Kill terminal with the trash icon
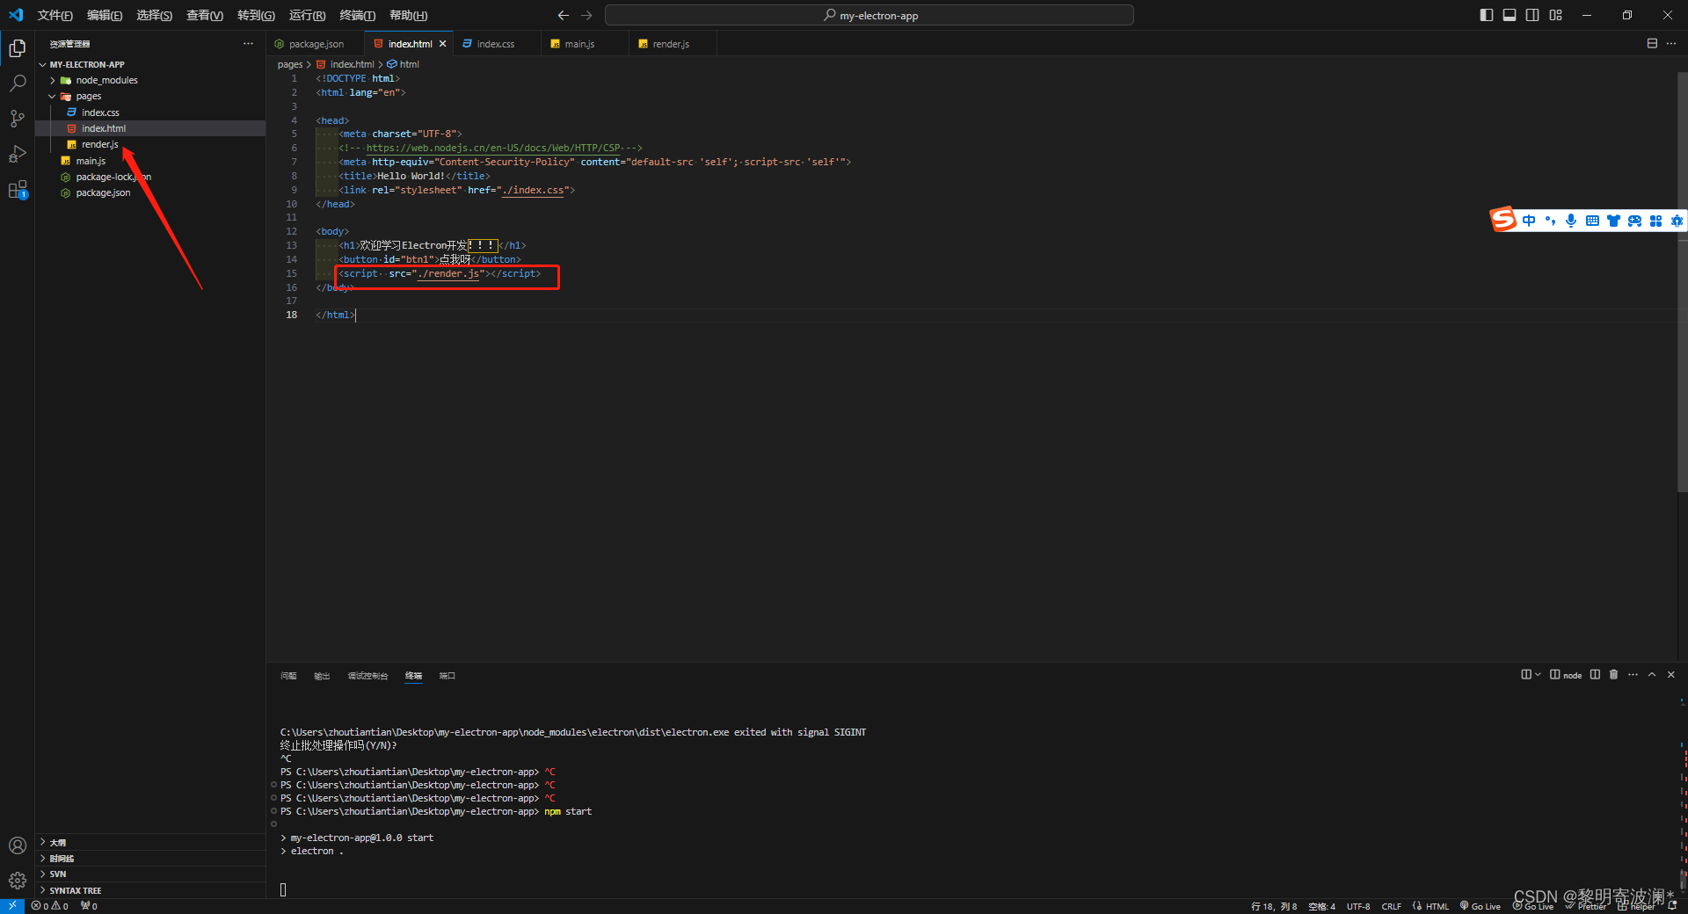The width and height of the screenshot is (1688, 914). point(1613,675)
